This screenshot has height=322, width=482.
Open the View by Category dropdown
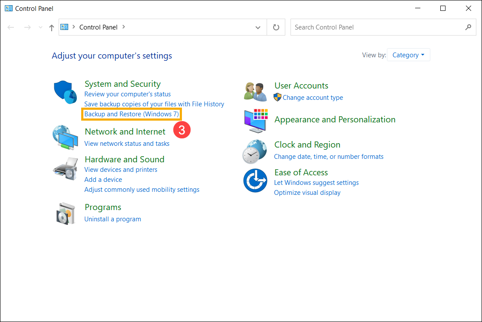click(408, 55)
